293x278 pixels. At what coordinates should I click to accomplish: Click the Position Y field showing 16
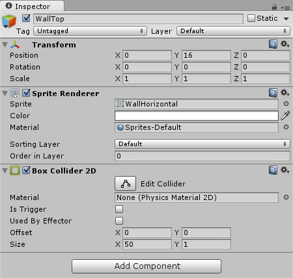click(206, 55)
